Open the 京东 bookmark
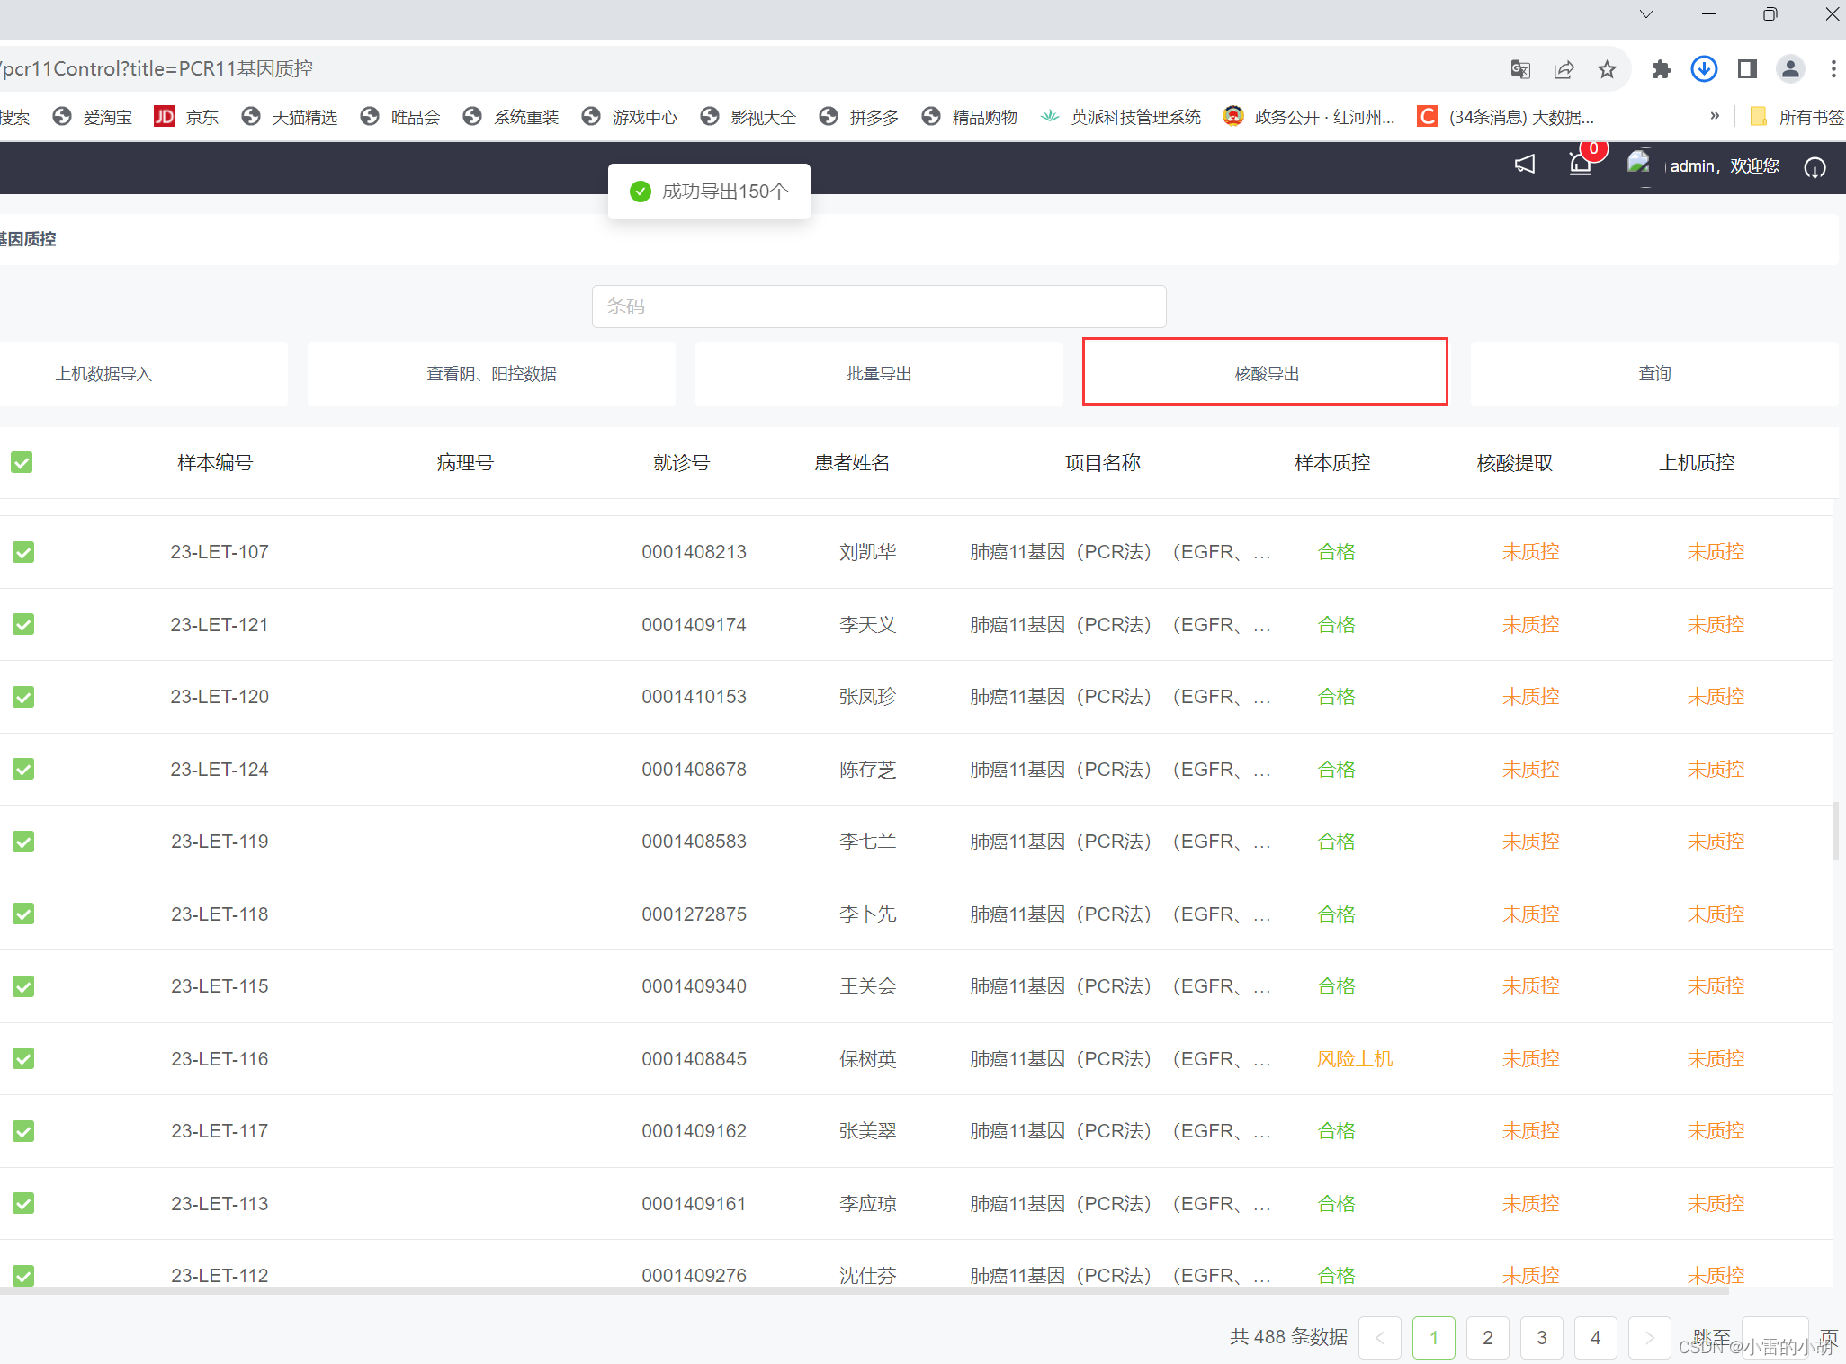Screen dimensions: 1846x1364 click(x=186, y=116)
